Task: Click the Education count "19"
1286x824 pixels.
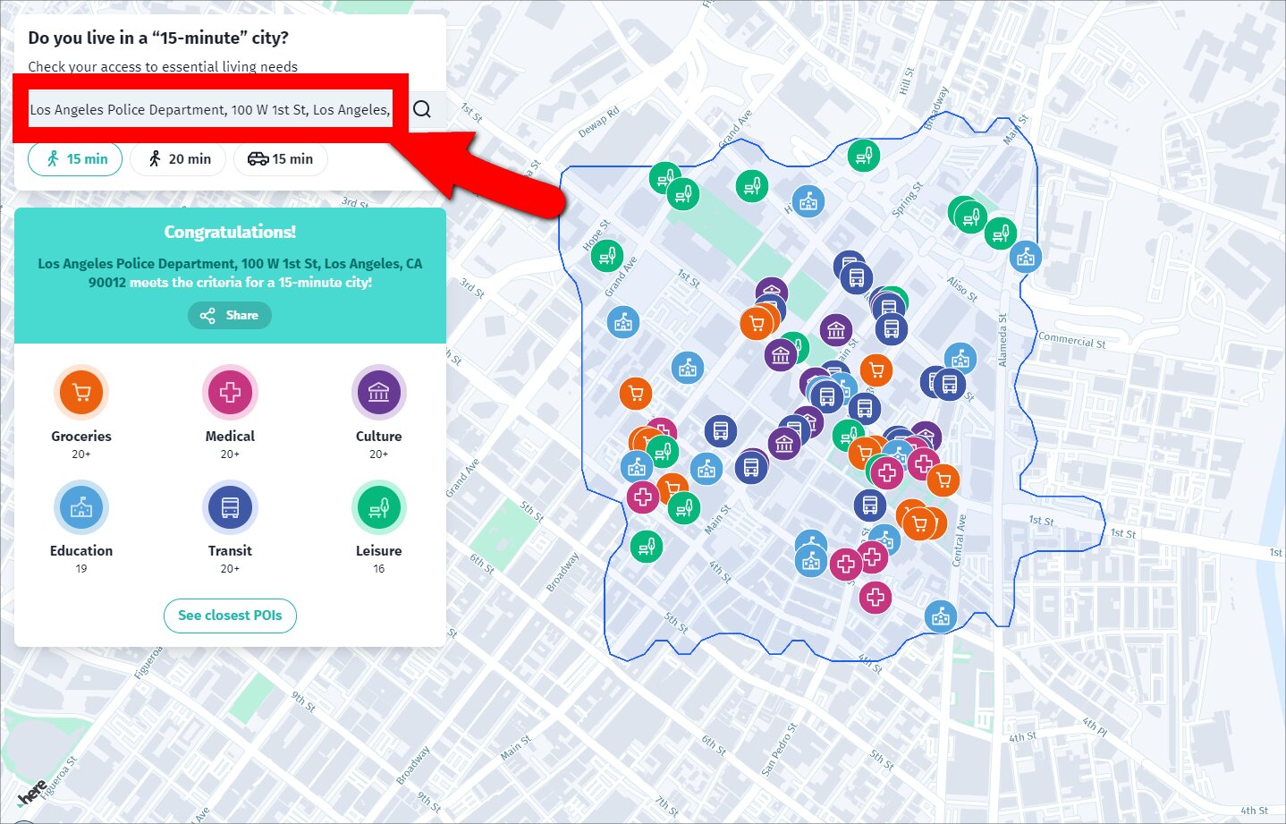Action: click(81, 569)
